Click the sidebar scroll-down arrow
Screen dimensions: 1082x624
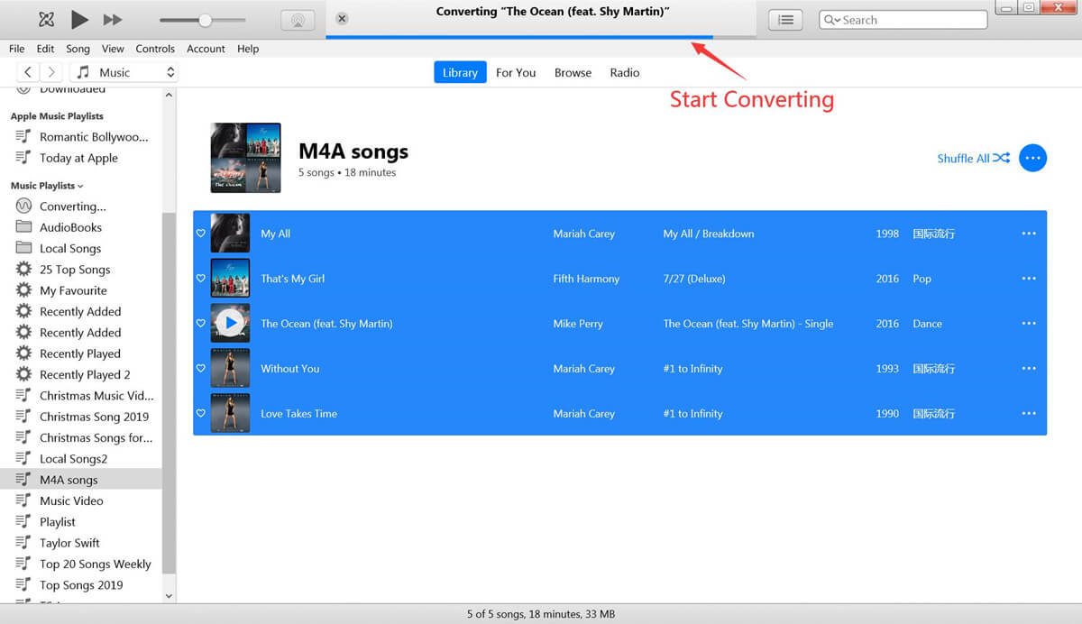(x=169, y=596)
